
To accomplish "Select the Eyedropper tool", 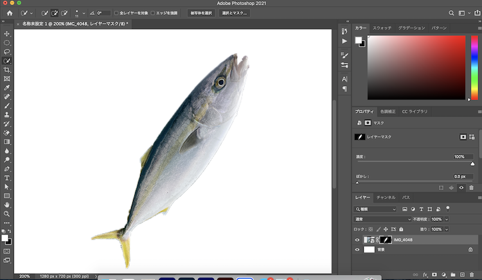I will [x=7, y=88].
